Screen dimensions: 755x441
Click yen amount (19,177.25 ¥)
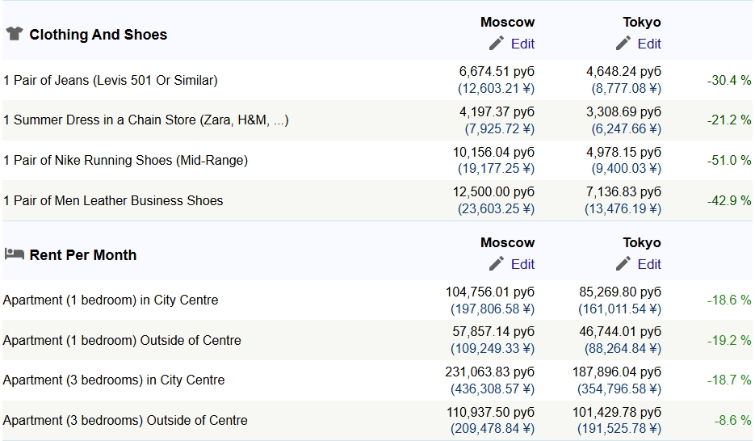click(x=496, y=169)
